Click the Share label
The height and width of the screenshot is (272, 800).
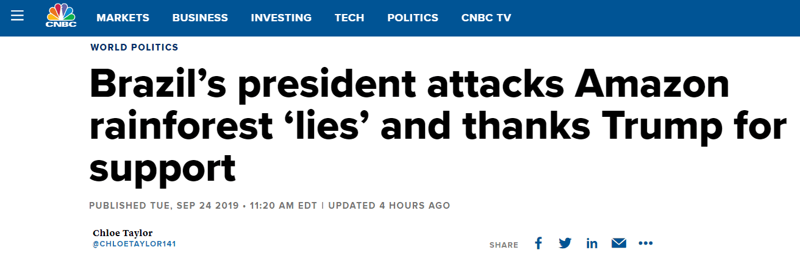(x=504, y=245)
